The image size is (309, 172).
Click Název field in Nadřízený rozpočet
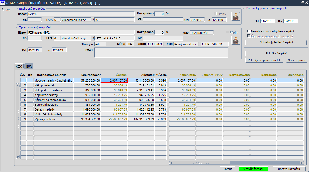81,14
